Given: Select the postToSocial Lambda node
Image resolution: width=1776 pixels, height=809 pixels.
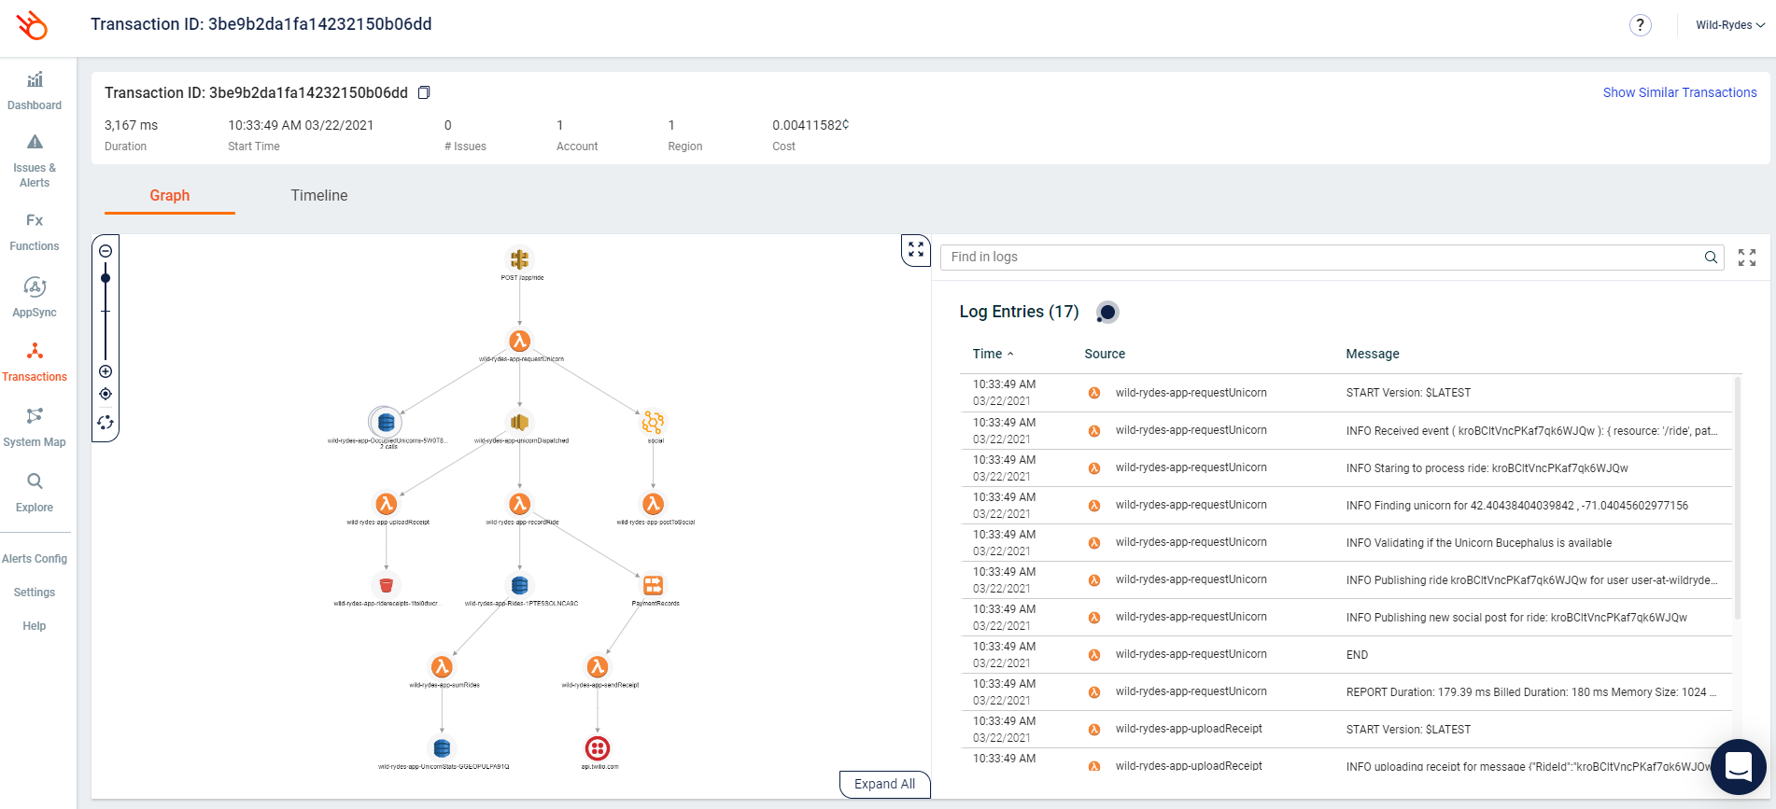Looking at the screenshot, I should (x=654, y=504).
